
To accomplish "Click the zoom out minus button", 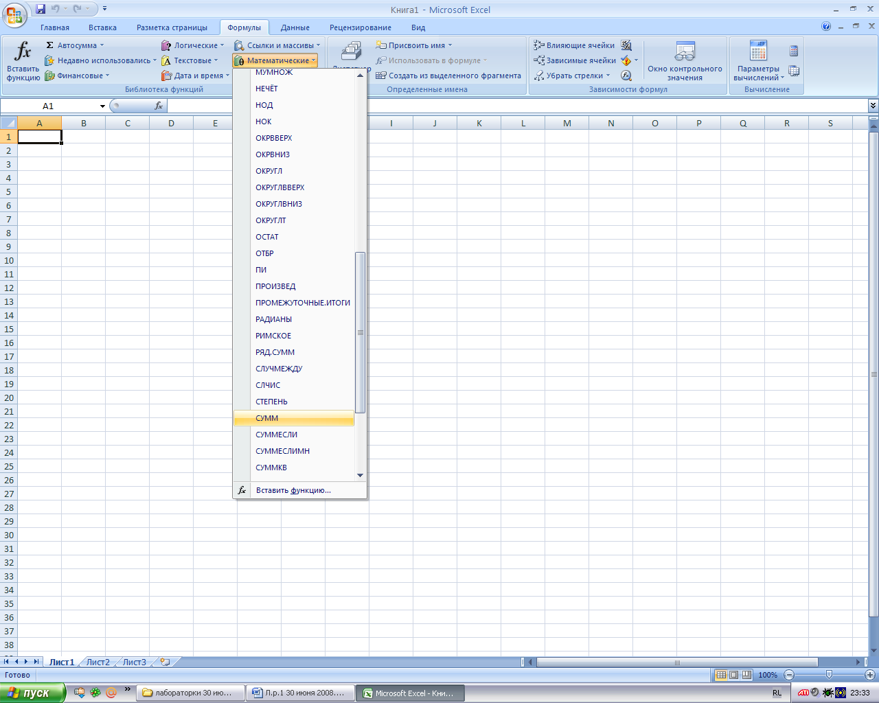I will coord(789,675).
